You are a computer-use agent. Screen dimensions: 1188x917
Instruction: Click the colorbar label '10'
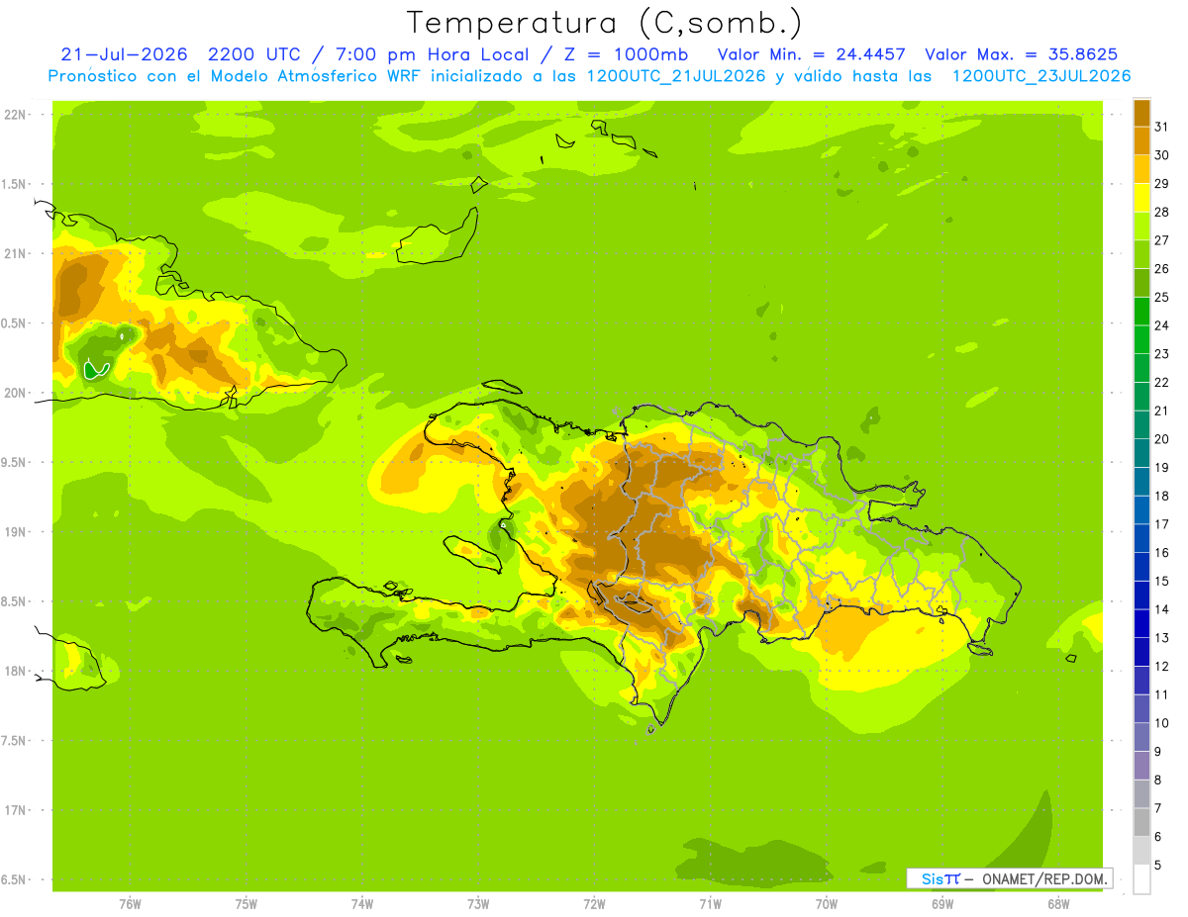tap(1162, 723)
